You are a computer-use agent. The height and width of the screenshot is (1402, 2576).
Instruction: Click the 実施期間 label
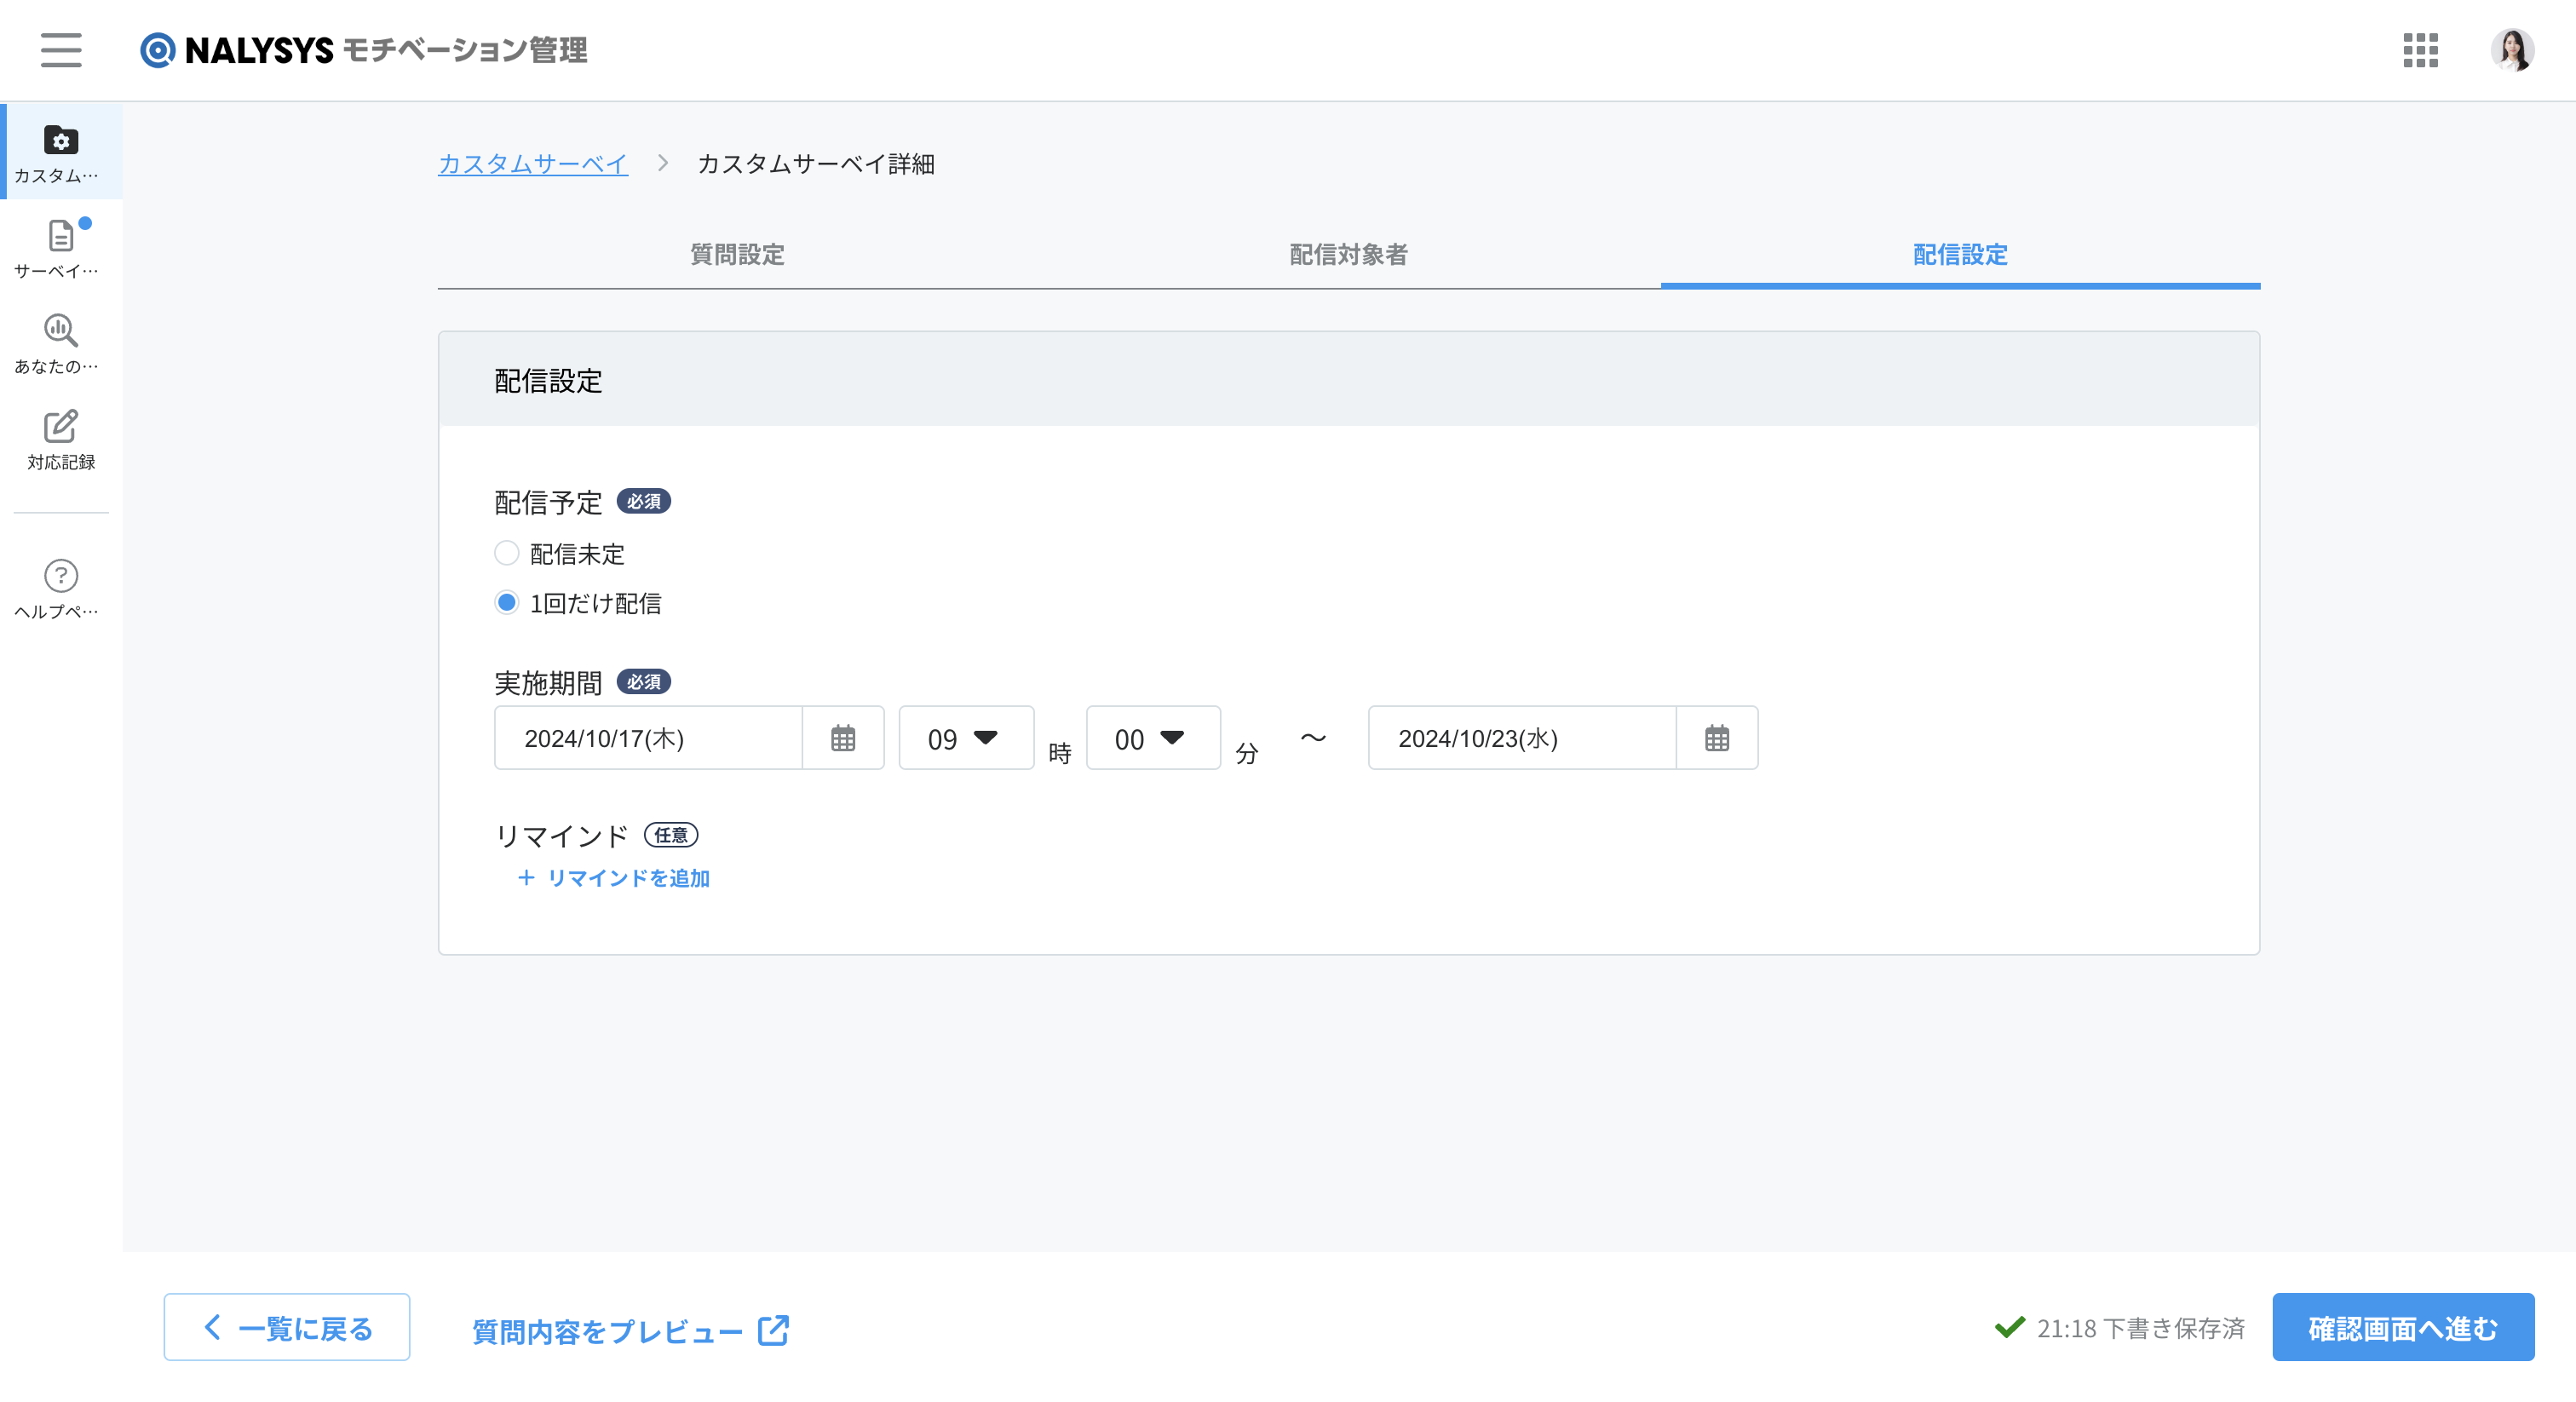(x=548, y=682)
